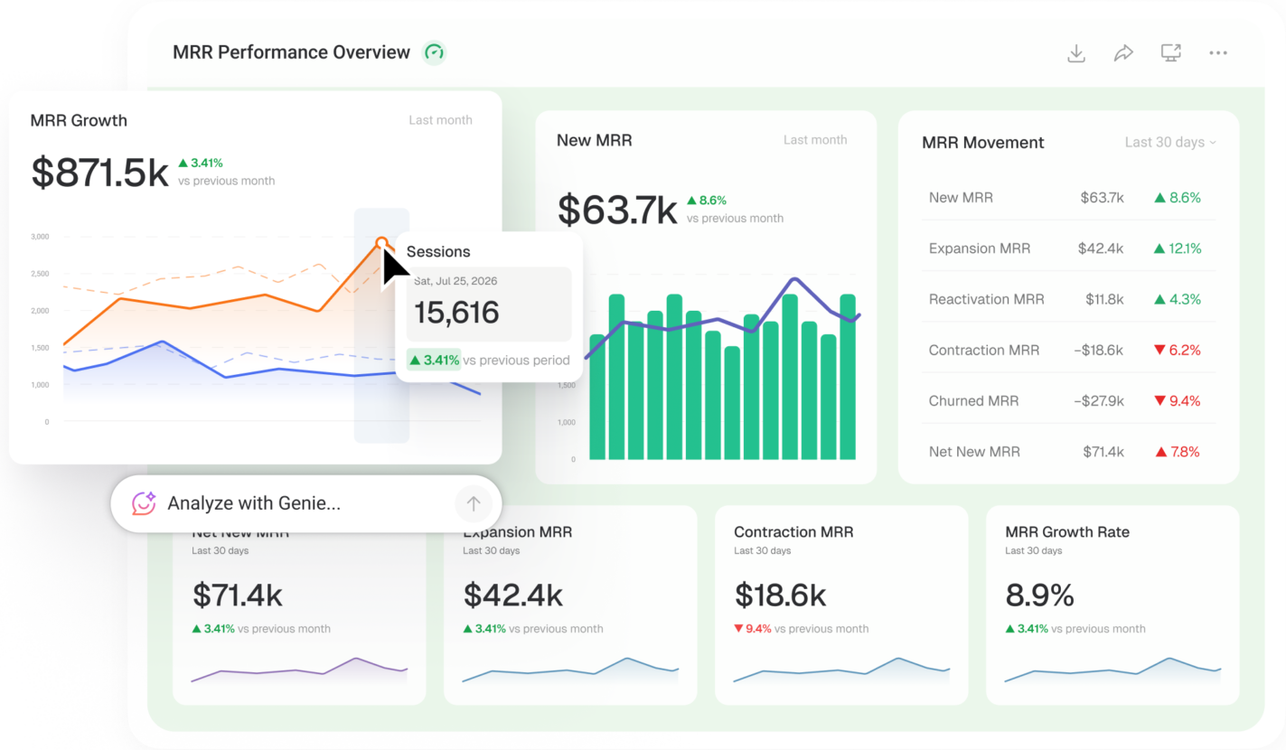1286x750 pixels.
Task: Click the share arrow icon
Action: (x=1123, y=53)
